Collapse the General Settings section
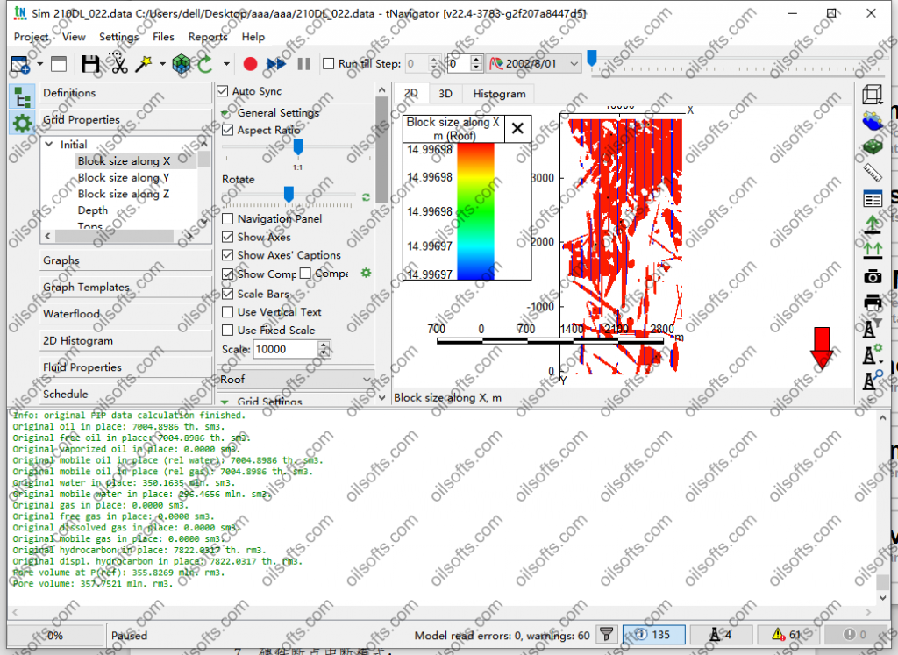 [x=225, y=113]
